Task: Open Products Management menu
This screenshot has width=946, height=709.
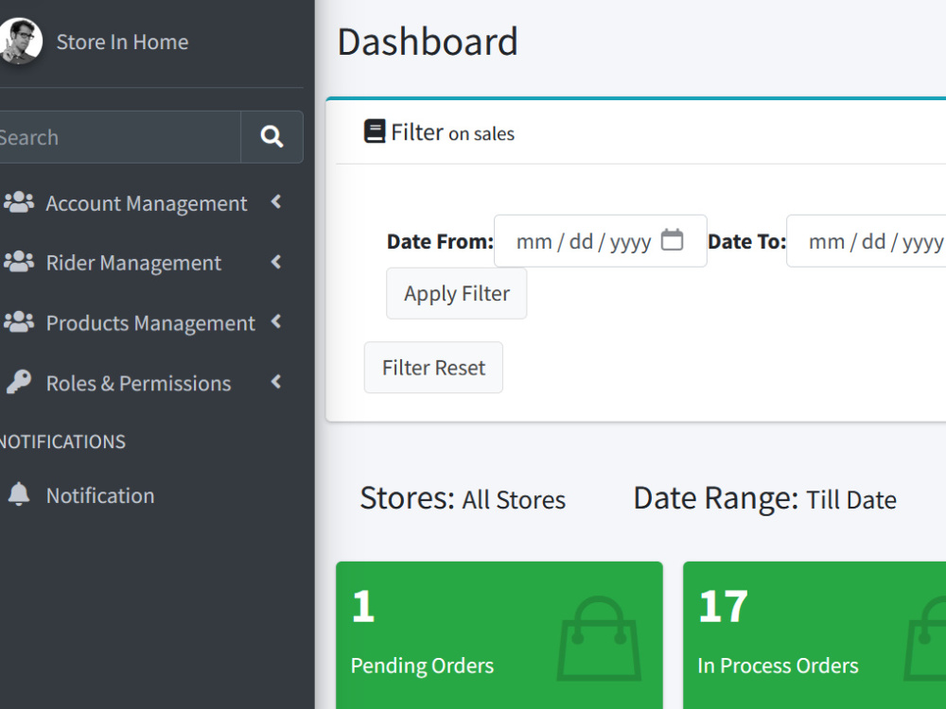Action: (x=150, y=323)
